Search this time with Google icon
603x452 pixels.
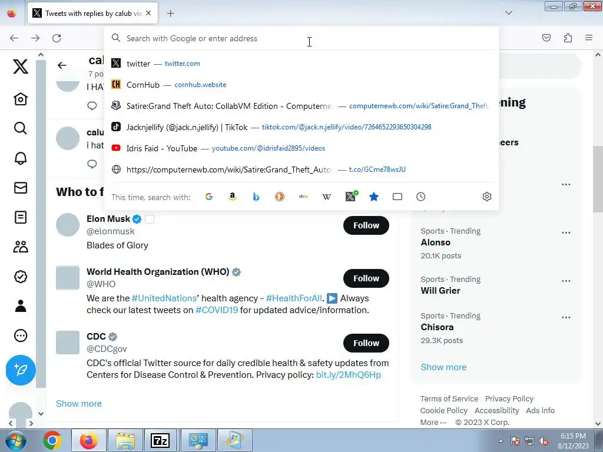(209, 197)
